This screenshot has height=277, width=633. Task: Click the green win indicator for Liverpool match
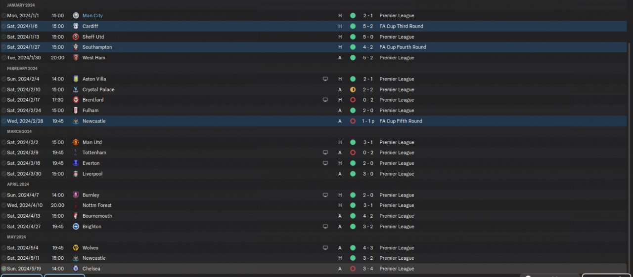pyautogui.click(x=353, y=174)
